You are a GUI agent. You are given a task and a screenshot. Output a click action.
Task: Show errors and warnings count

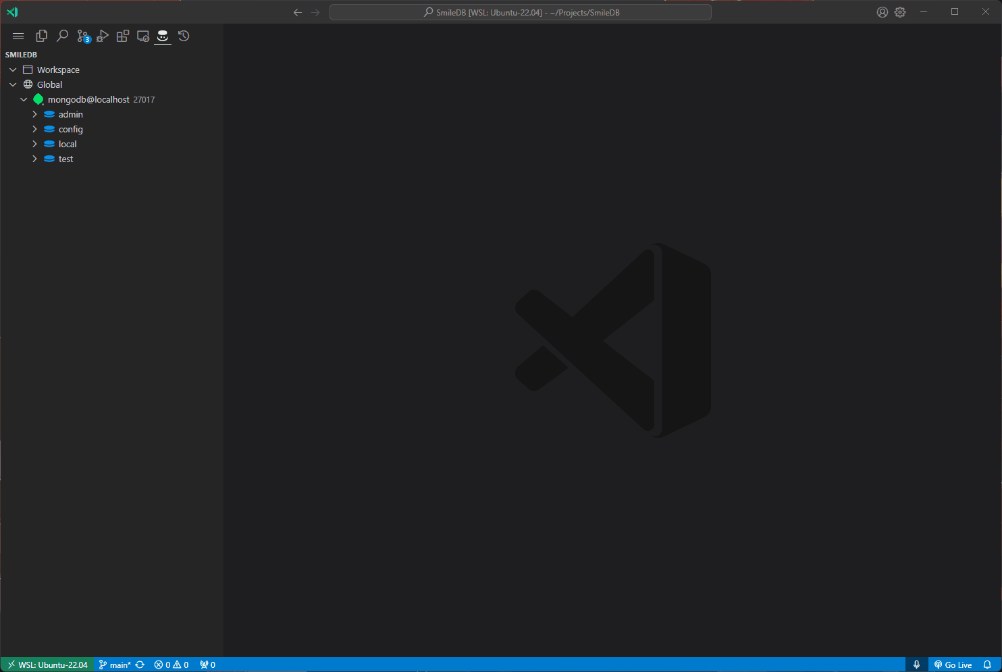click(172, 665)
